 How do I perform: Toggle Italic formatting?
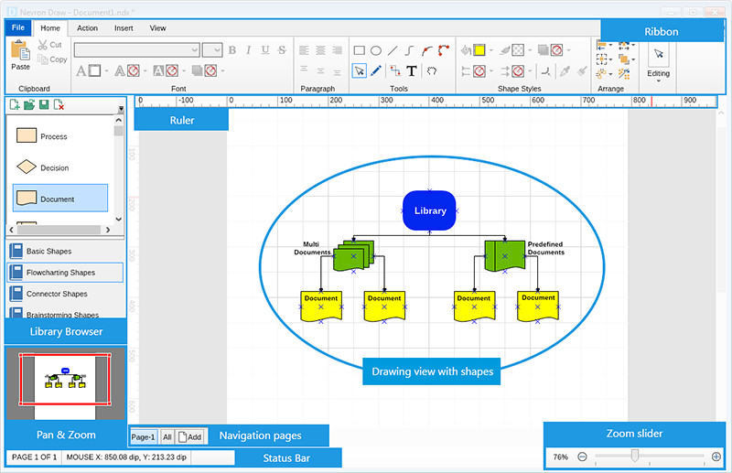pyautogui.click(x=248, y=50)
